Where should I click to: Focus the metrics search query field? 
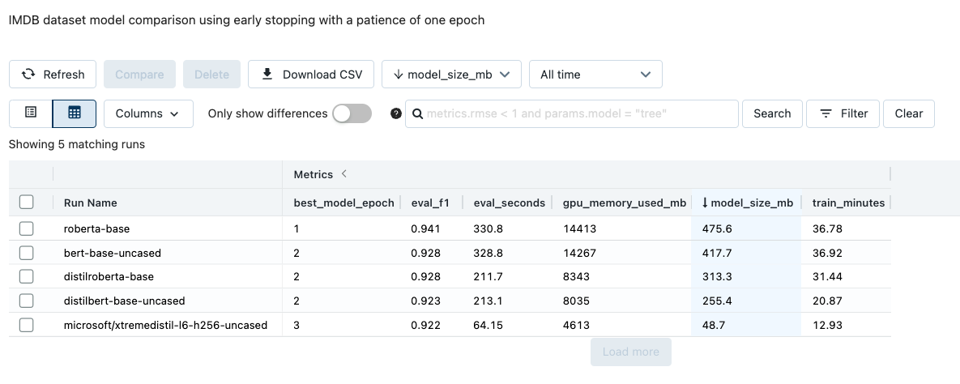(x=572, y=113)
